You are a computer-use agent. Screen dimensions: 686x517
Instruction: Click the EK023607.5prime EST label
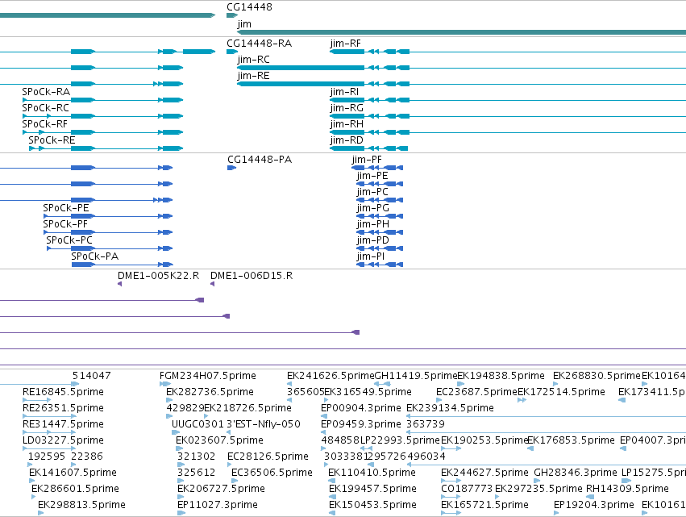[219, 441]
